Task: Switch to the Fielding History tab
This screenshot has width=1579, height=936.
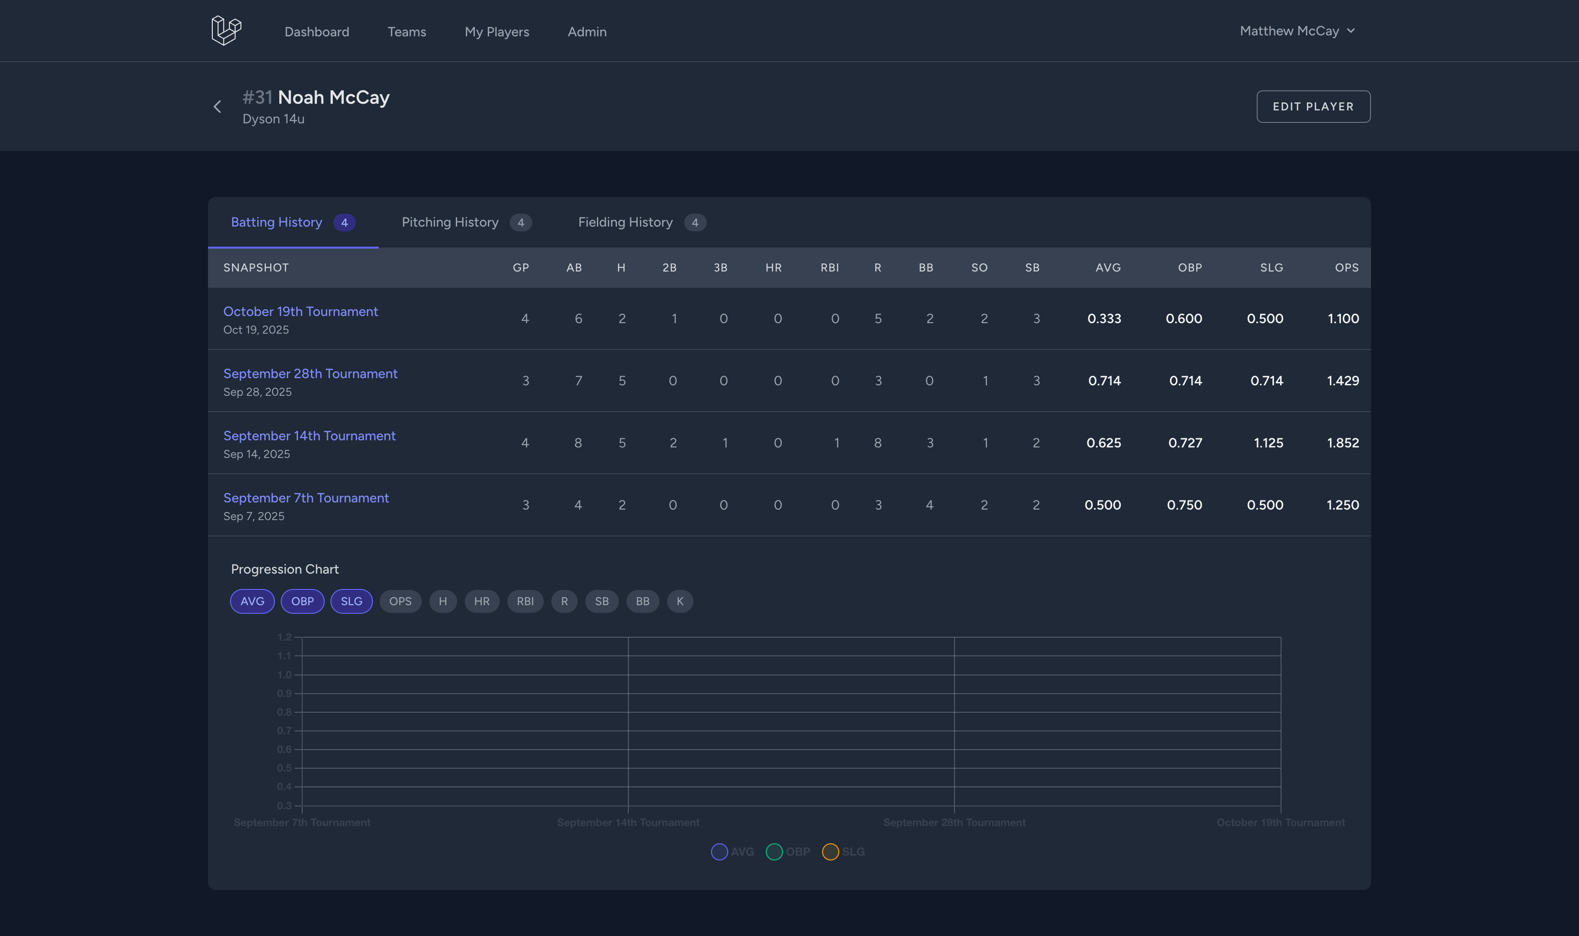Action: [x=625, y=222]
